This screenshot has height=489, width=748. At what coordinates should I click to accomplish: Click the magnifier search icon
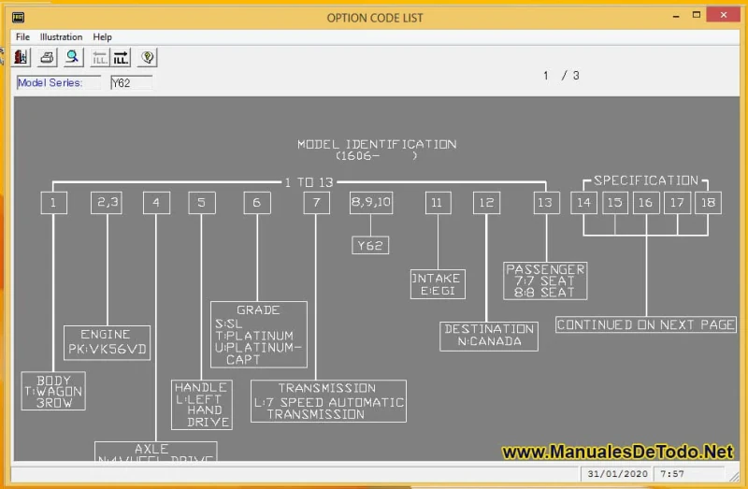pyautogui.click(x=72, y=58)
